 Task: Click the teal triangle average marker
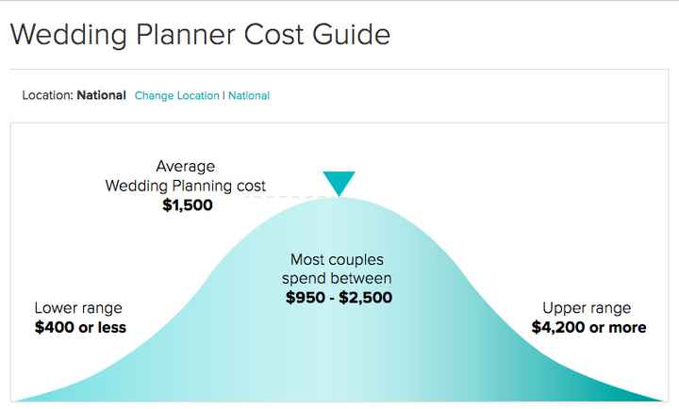[x=338, y=183]
